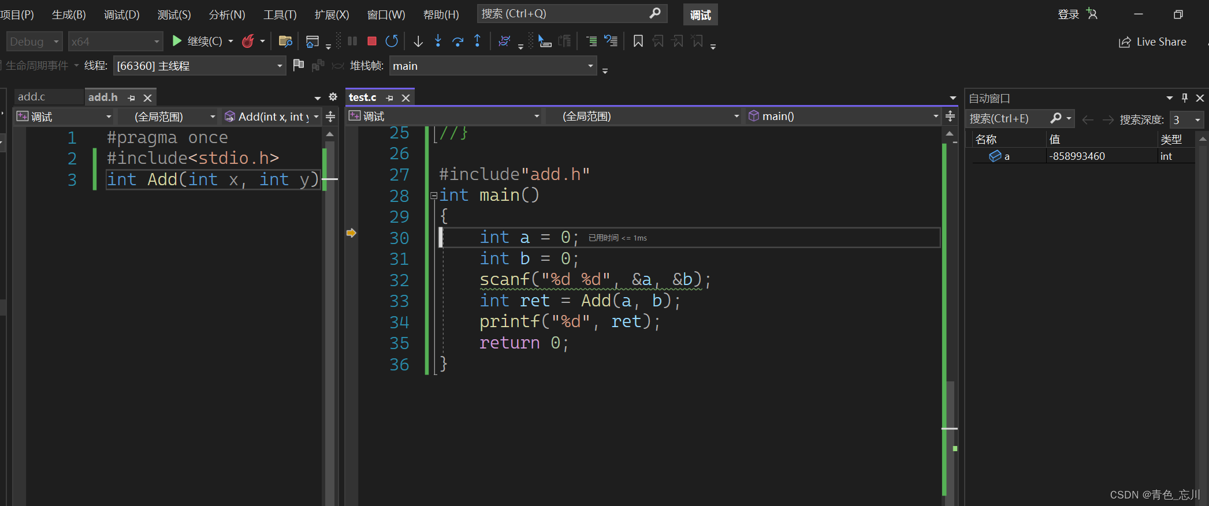
Task: Click the Step Into arrow icon
Action: click(x=438, y=41)
